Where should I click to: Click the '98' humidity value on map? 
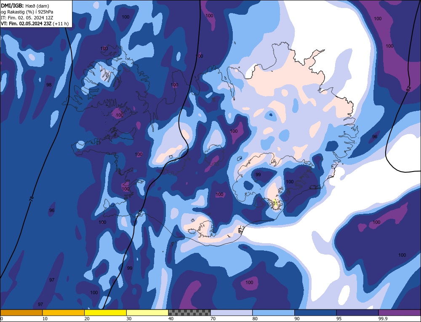pyautogui.click(x=49, y=85)
